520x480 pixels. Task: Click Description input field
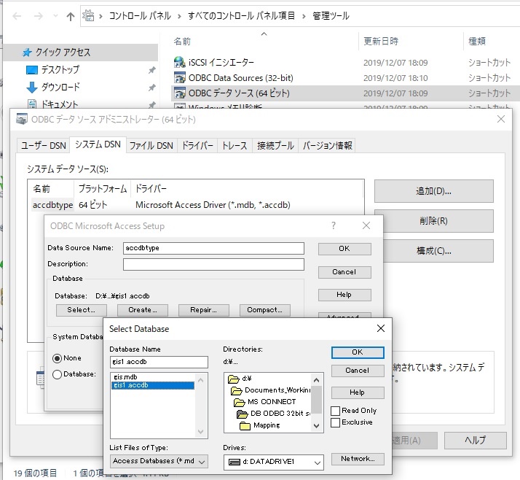(x=213, y=264)
